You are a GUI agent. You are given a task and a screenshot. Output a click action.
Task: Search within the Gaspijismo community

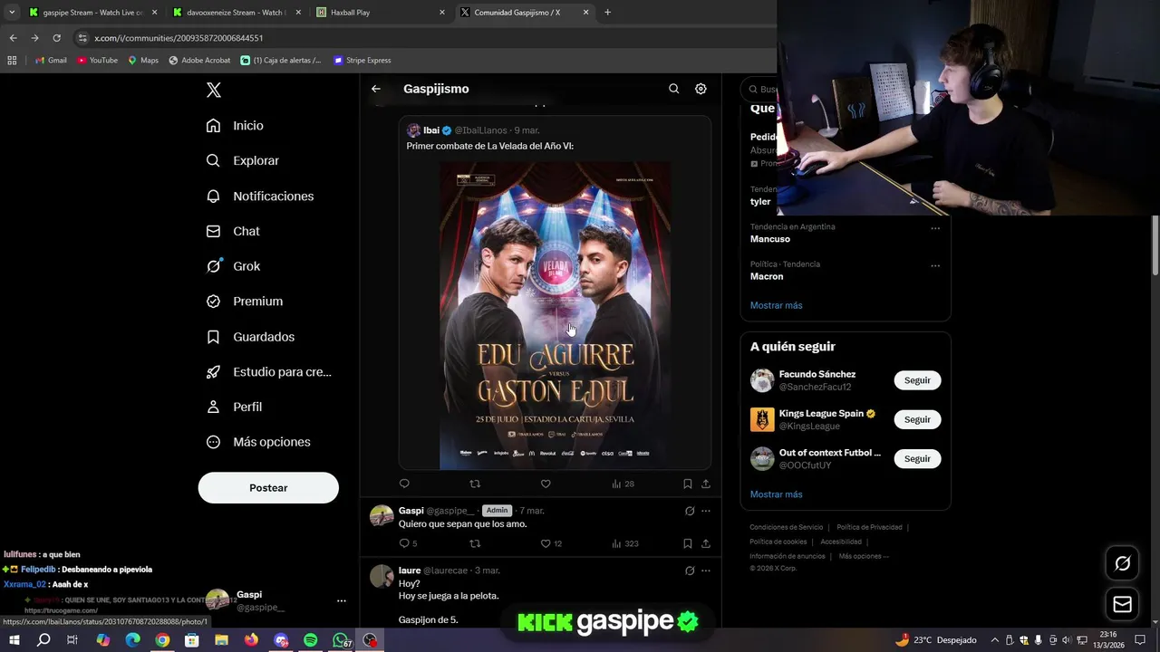click(673, 89)
